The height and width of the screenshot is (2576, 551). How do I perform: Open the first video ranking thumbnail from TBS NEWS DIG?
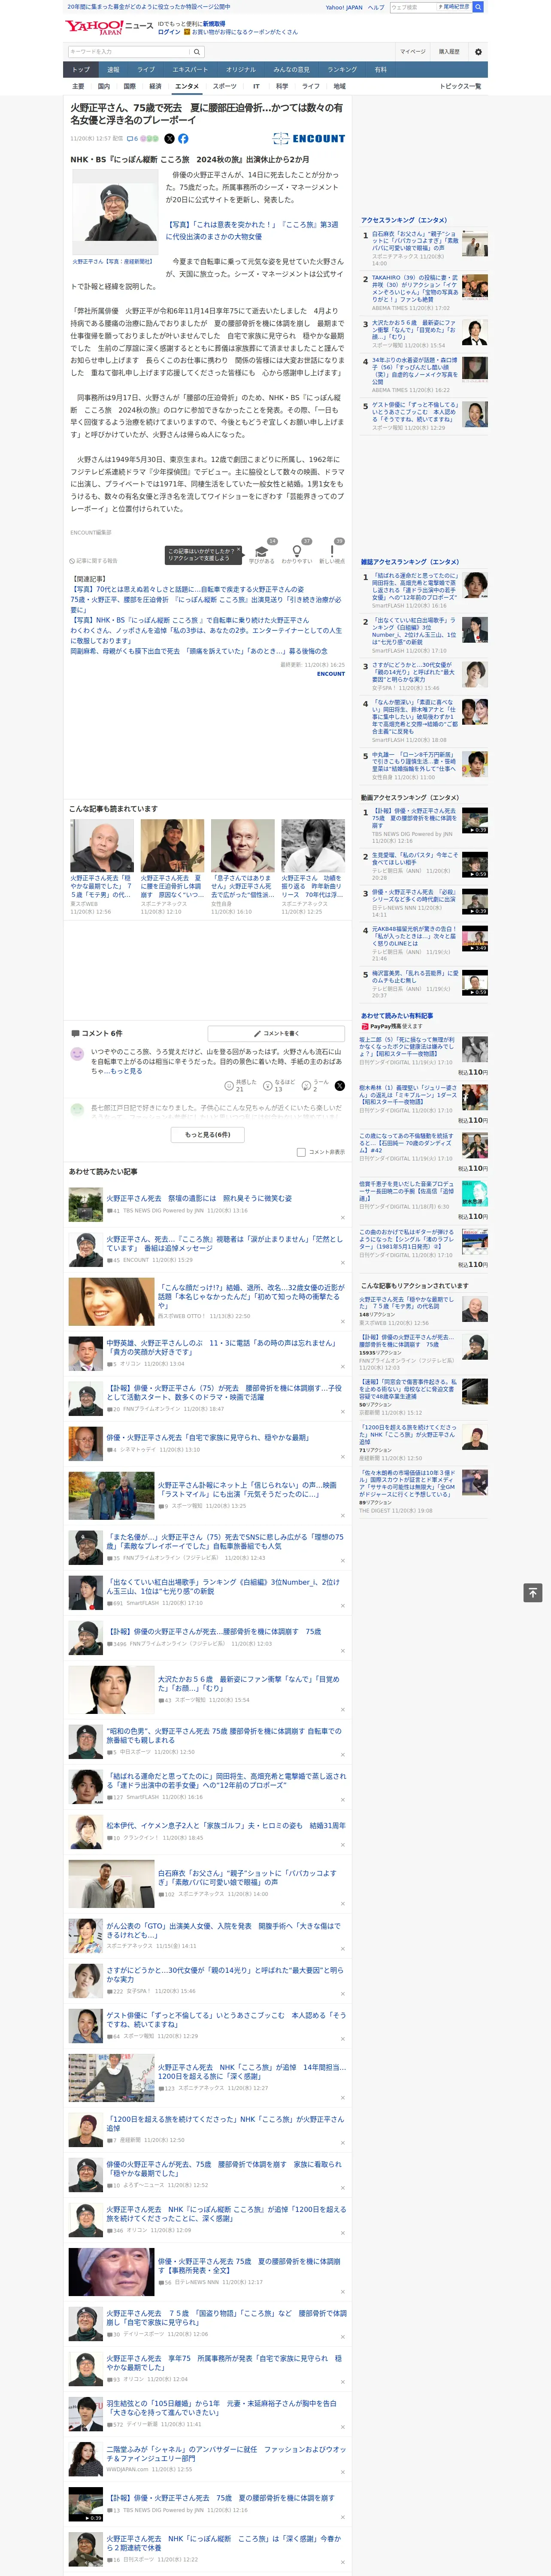point(475,820)
